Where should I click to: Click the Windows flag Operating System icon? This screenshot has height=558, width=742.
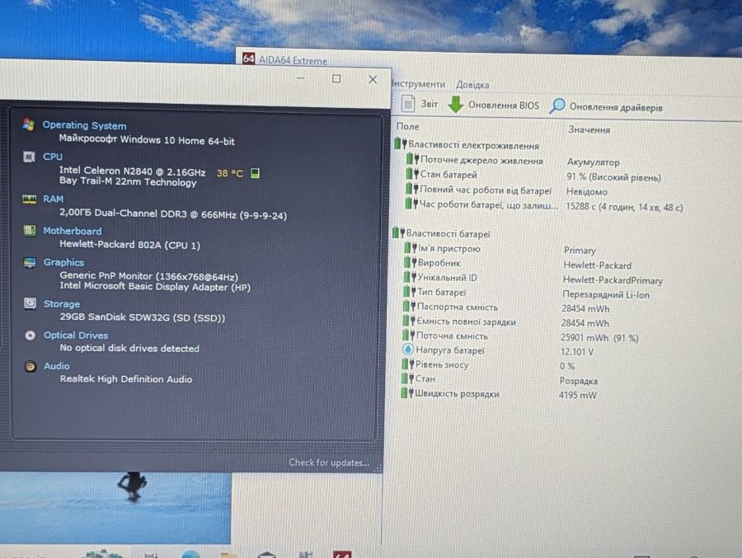pos(28,125)
